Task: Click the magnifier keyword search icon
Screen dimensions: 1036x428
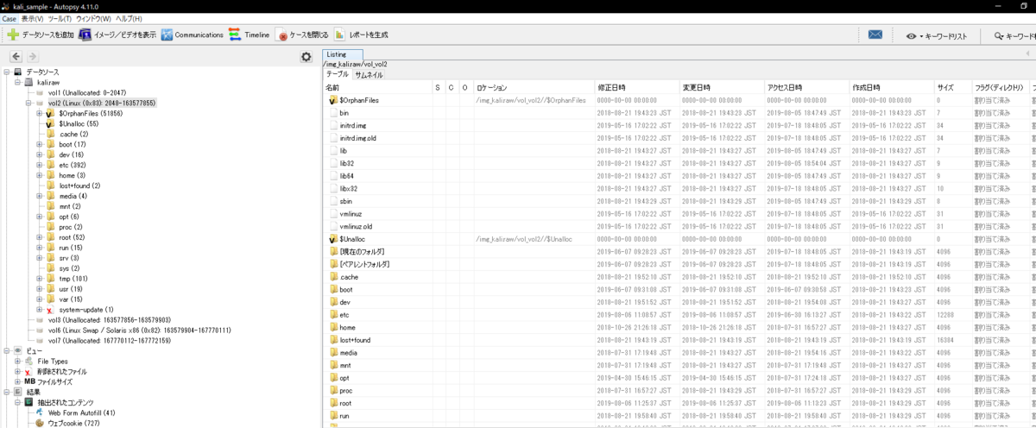Action: tap(1000, 36)
